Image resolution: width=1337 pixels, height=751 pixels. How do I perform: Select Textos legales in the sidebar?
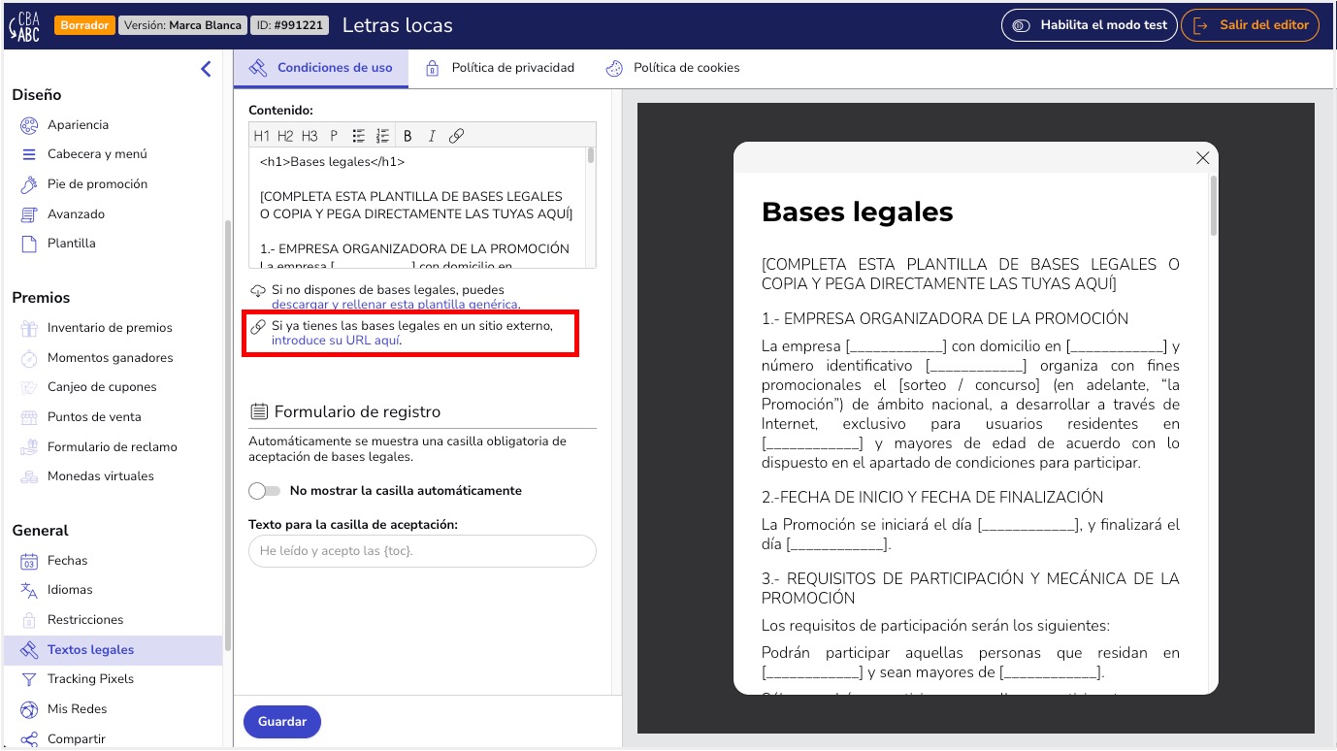[x=113, y=650]
